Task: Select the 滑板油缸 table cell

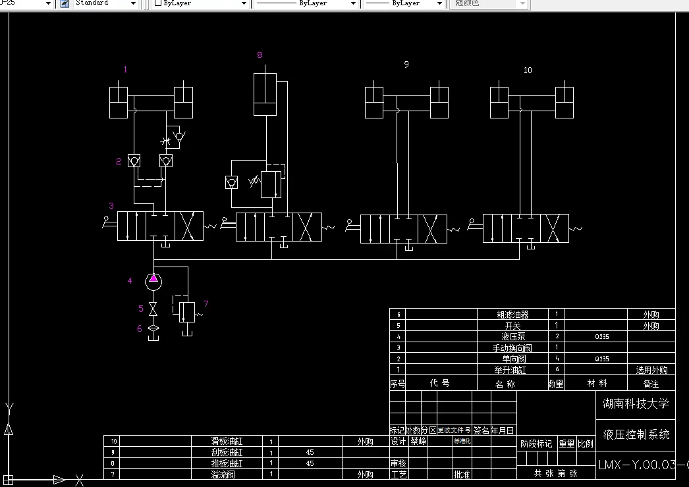Action: 227,442
